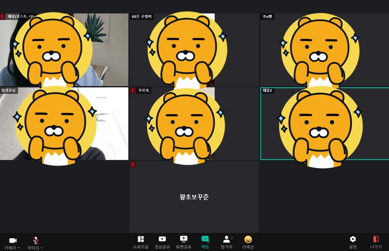This screenshot has height=251, width=389.
Task: Unmute the microphone icon
Action: (36, 241)
